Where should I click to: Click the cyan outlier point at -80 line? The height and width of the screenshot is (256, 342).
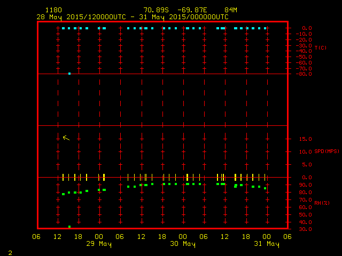(x=69, y=74)
